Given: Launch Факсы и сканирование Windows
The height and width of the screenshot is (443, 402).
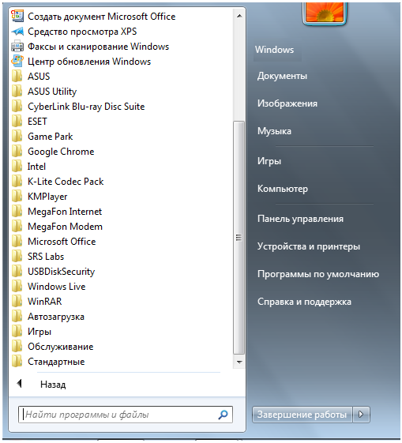Looking at the screenshot, I should (x=98, y=47).
